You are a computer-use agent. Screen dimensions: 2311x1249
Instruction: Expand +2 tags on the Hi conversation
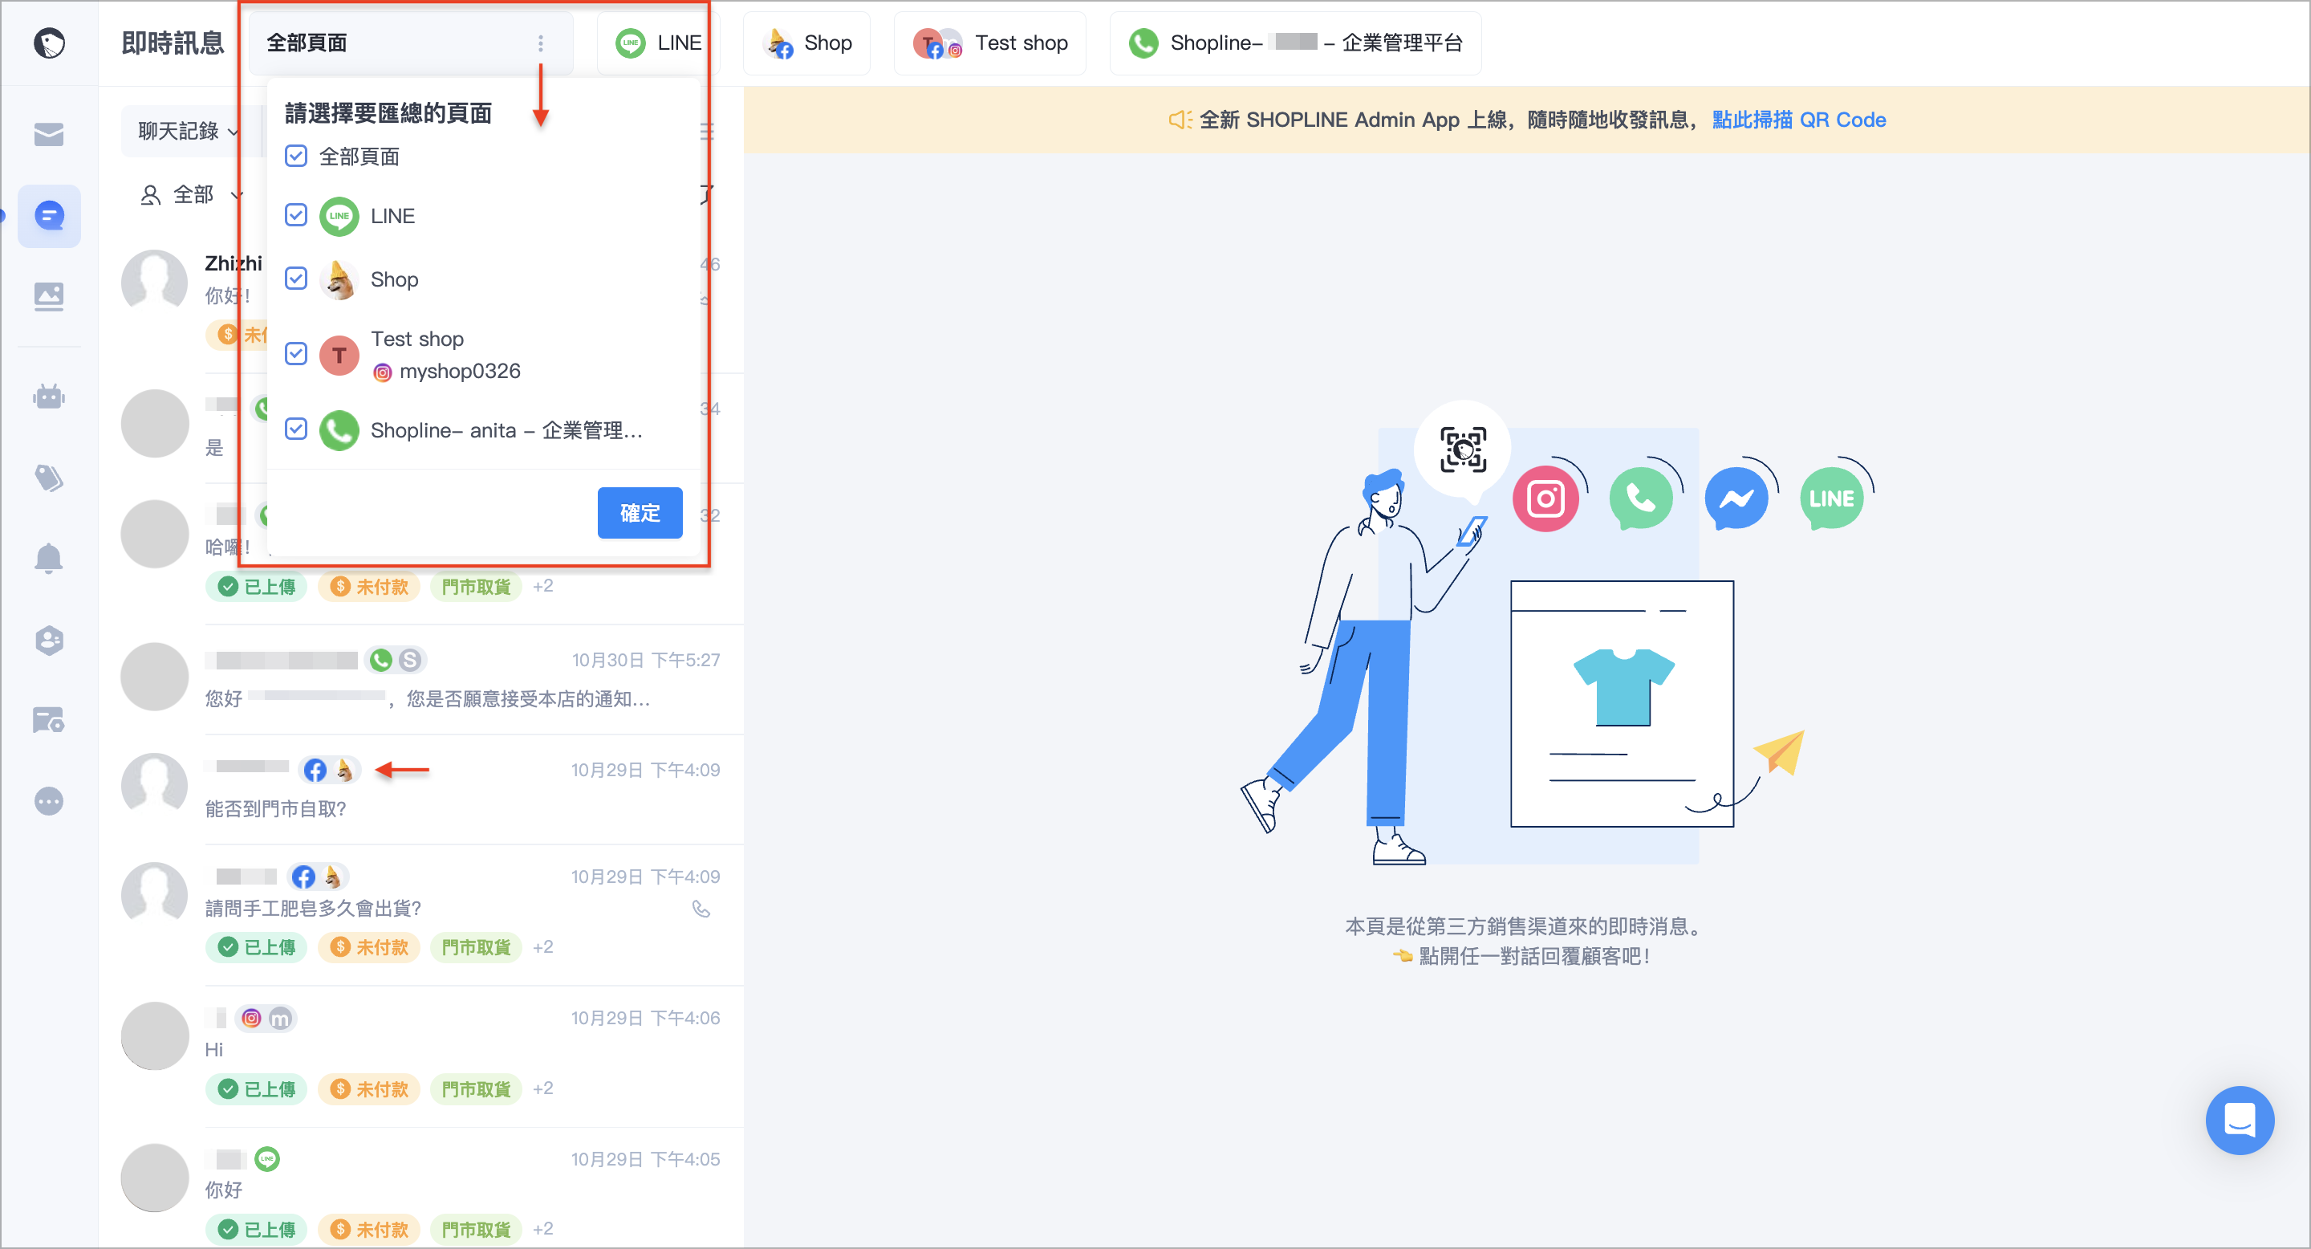coord(542,1088)
